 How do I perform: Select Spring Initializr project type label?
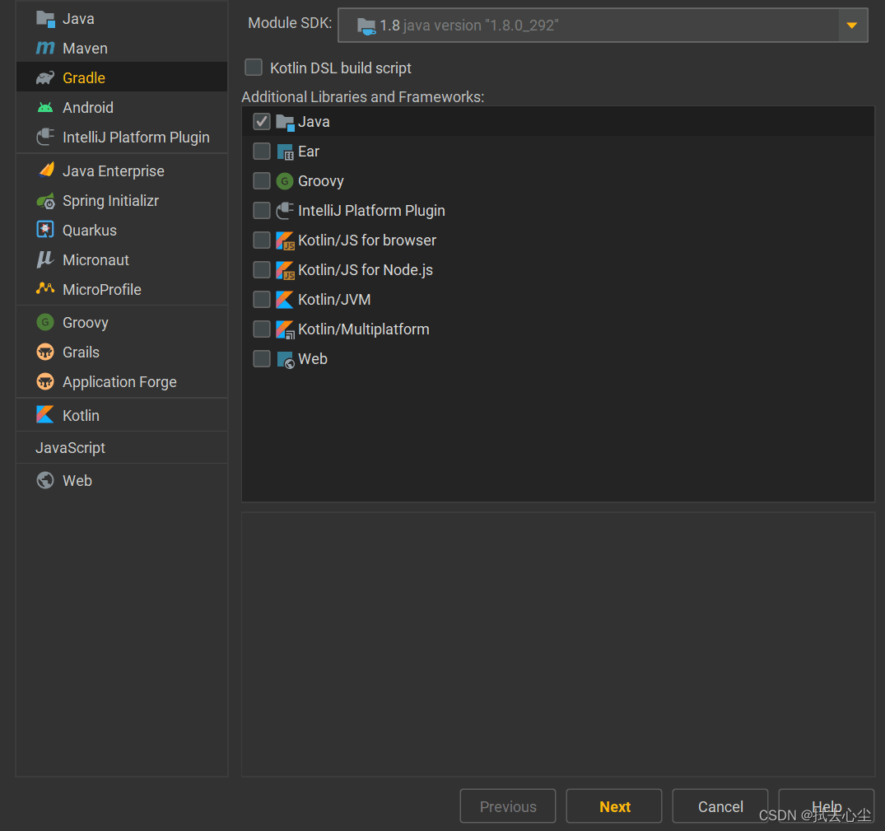(110, 201)
